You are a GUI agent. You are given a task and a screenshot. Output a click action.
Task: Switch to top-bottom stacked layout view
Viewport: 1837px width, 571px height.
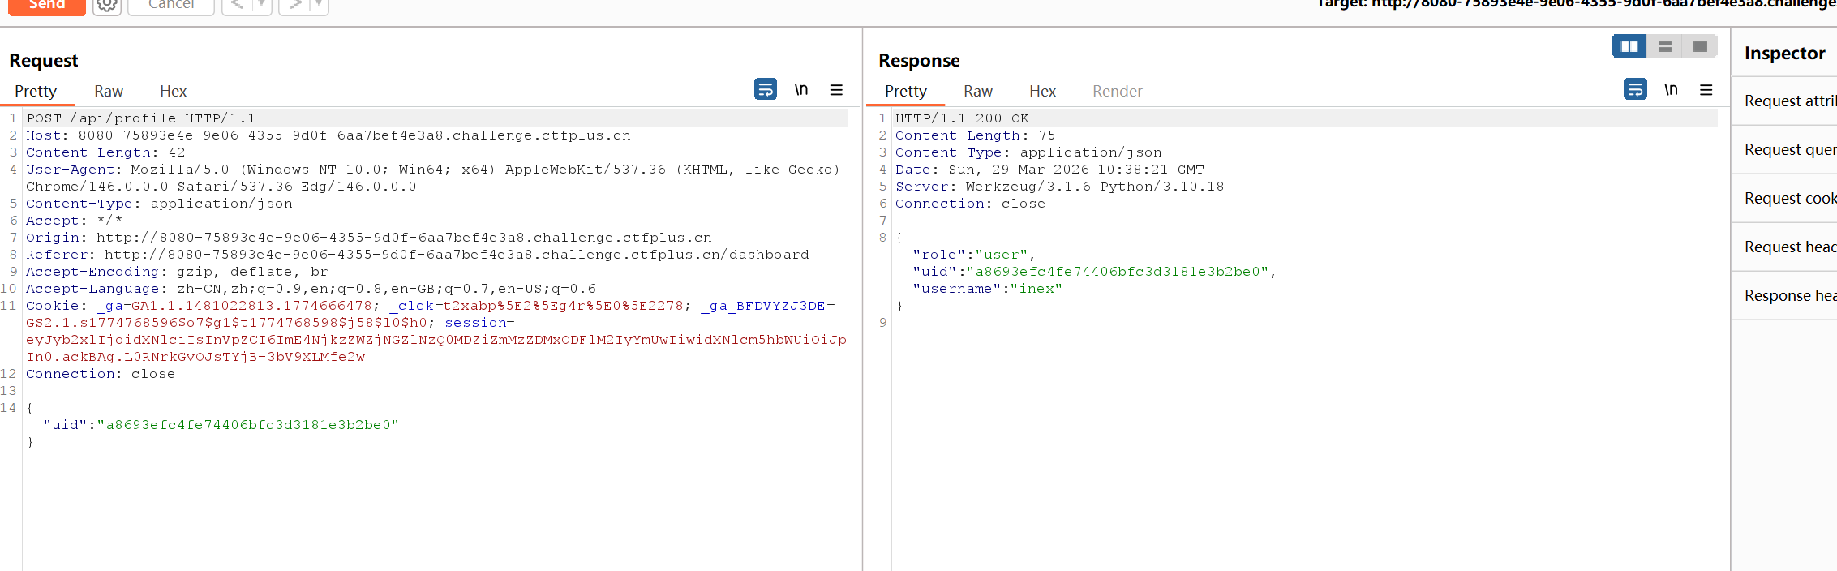click(x=1664, y=46)
